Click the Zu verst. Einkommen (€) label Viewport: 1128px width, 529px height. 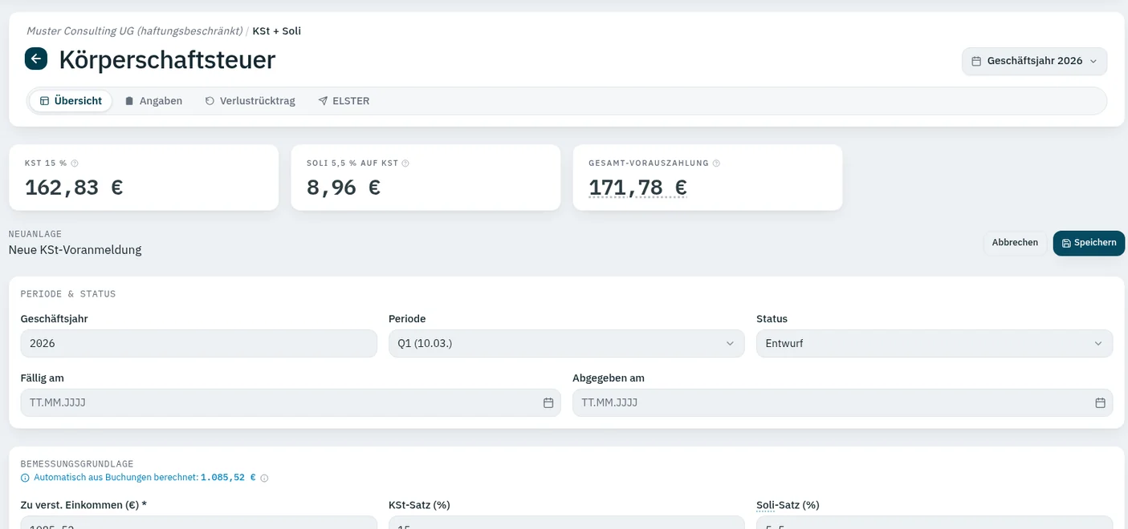click(x=83, y=505)
